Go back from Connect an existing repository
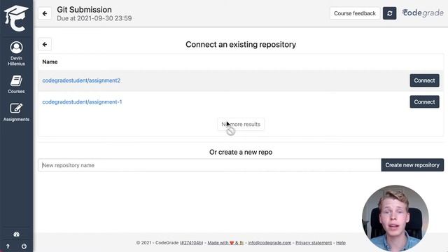 [x=45, y=45]
